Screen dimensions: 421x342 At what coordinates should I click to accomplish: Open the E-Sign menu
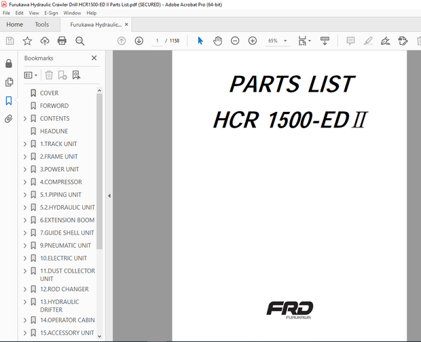[x=51, y=13]
